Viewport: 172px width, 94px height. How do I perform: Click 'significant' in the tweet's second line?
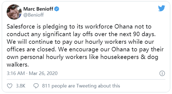[x=57, y=34]
